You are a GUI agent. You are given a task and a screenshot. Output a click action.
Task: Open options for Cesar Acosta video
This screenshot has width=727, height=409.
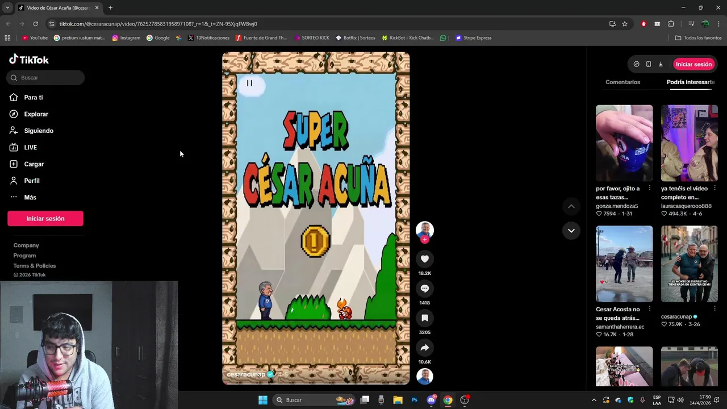tap(650, 309)
